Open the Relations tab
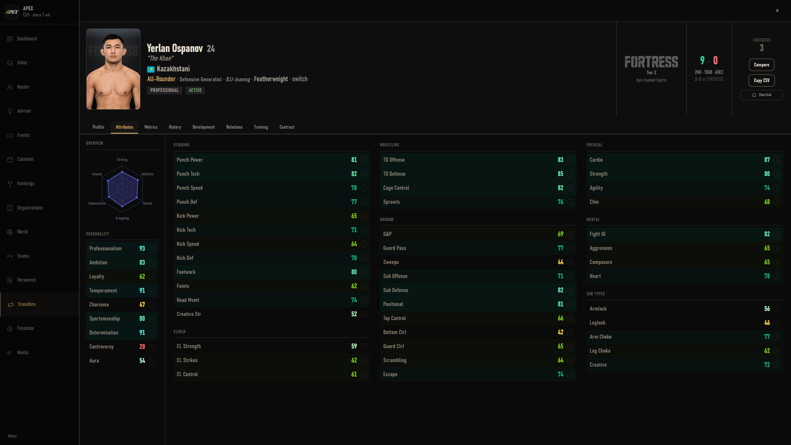The image size is (791, 445). 234,127
